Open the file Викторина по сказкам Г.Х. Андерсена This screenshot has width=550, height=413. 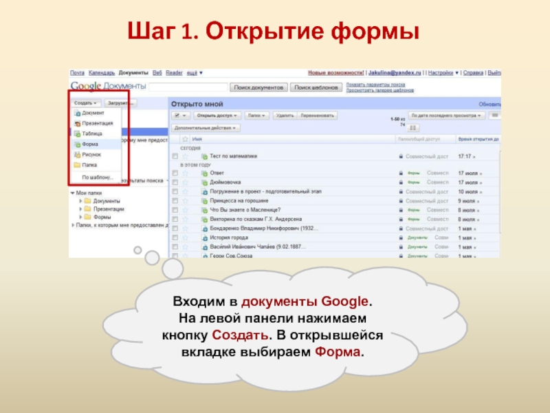click(256, 219)
